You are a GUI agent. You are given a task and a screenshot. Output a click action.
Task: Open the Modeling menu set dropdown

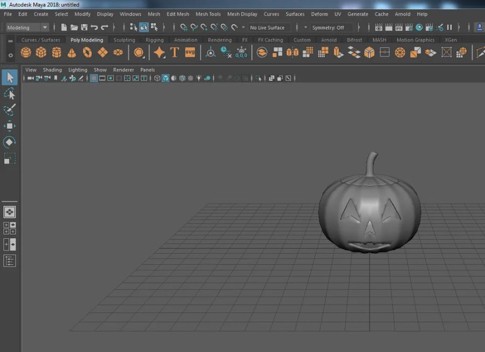click(46, 27)
